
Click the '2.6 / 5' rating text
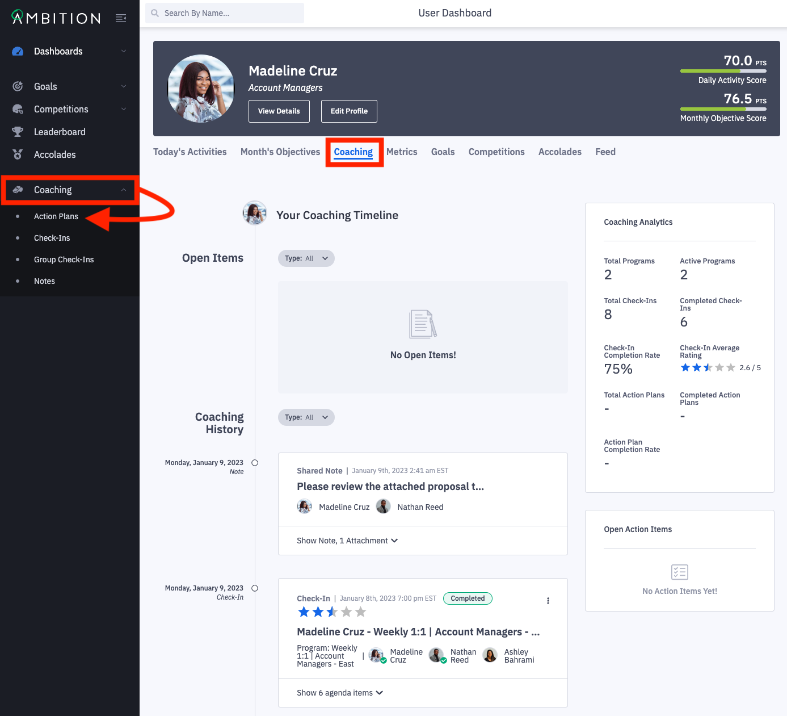coord(750,368)
